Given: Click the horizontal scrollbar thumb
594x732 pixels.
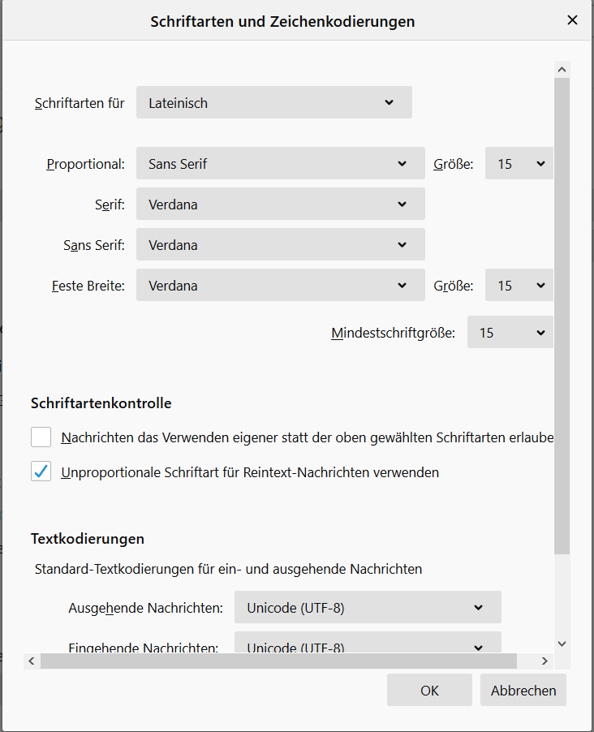Looking at the screenshot, I should pyautogui.click(x=278, y=661).
